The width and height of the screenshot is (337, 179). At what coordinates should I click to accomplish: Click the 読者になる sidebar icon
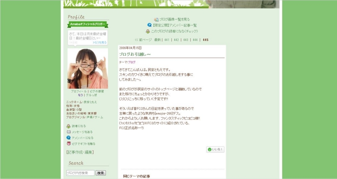69,126
